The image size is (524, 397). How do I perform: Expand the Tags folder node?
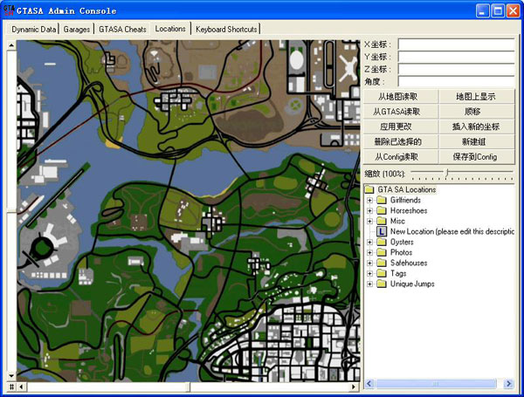click(370, 273)
